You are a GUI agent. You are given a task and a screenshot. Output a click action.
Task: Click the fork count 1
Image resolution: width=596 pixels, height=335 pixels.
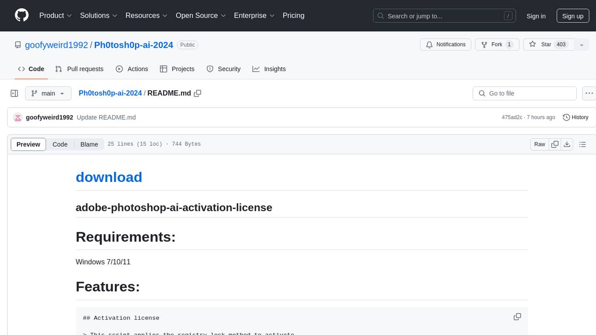(x=509, y=45)
